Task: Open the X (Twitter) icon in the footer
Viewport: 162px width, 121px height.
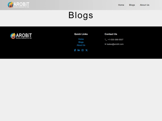Action: tap(86, 50)
